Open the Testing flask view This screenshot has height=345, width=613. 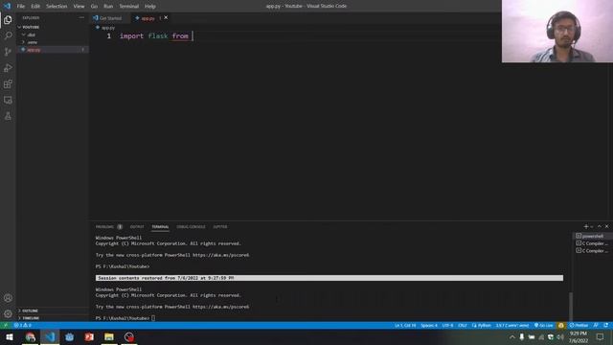coord(8,116)
